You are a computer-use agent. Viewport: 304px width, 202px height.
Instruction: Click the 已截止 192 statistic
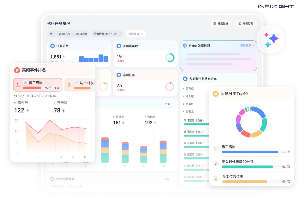click(x=150, y=120)
